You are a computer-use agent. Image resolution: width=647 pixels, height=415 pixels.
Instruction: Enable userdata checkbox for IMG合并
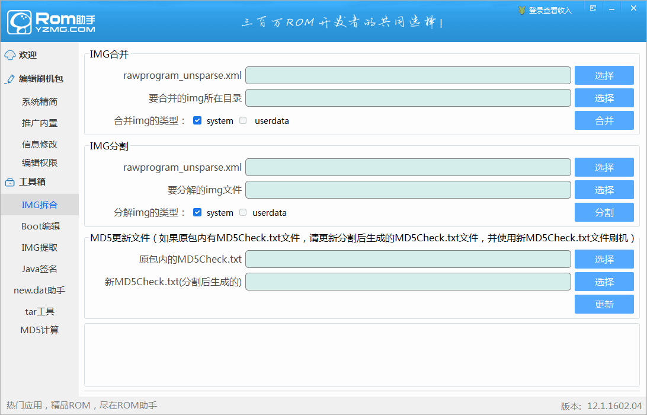coord(243,120)
